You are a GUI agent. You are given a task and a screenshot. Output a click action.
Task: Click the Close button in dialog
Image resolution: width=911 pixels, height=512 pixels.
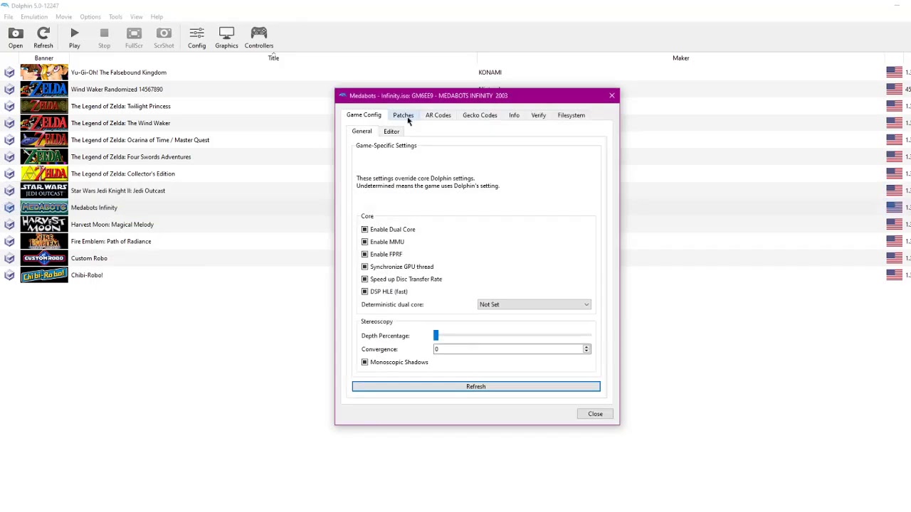click(x=596, y=414)
